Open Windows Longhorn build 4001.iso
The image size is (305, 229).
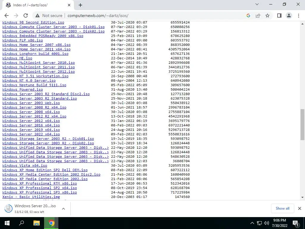click(x=35, y=54)
